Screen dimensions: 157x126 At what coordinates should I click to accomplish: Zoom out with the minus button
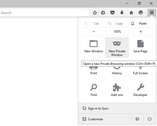[94, 32]
